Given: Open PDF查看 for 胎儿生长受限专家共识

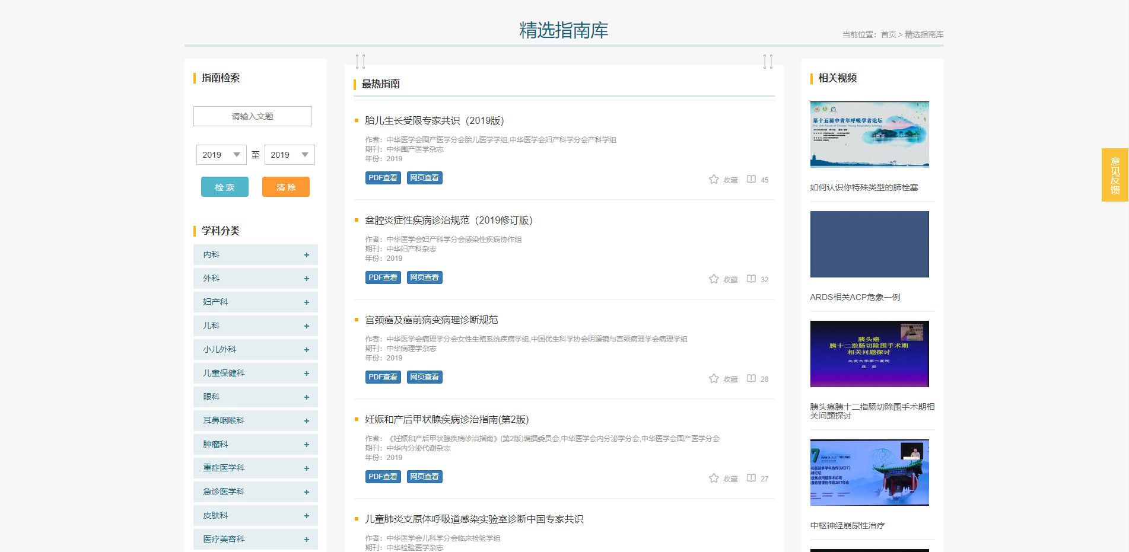Looking at the screenshot, I should (383, 178).
